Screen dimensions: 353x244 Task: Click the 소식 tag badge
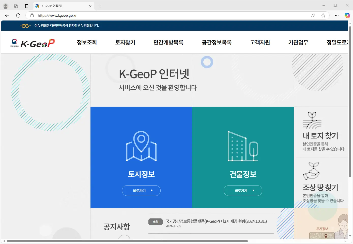(x=156, y=222)
